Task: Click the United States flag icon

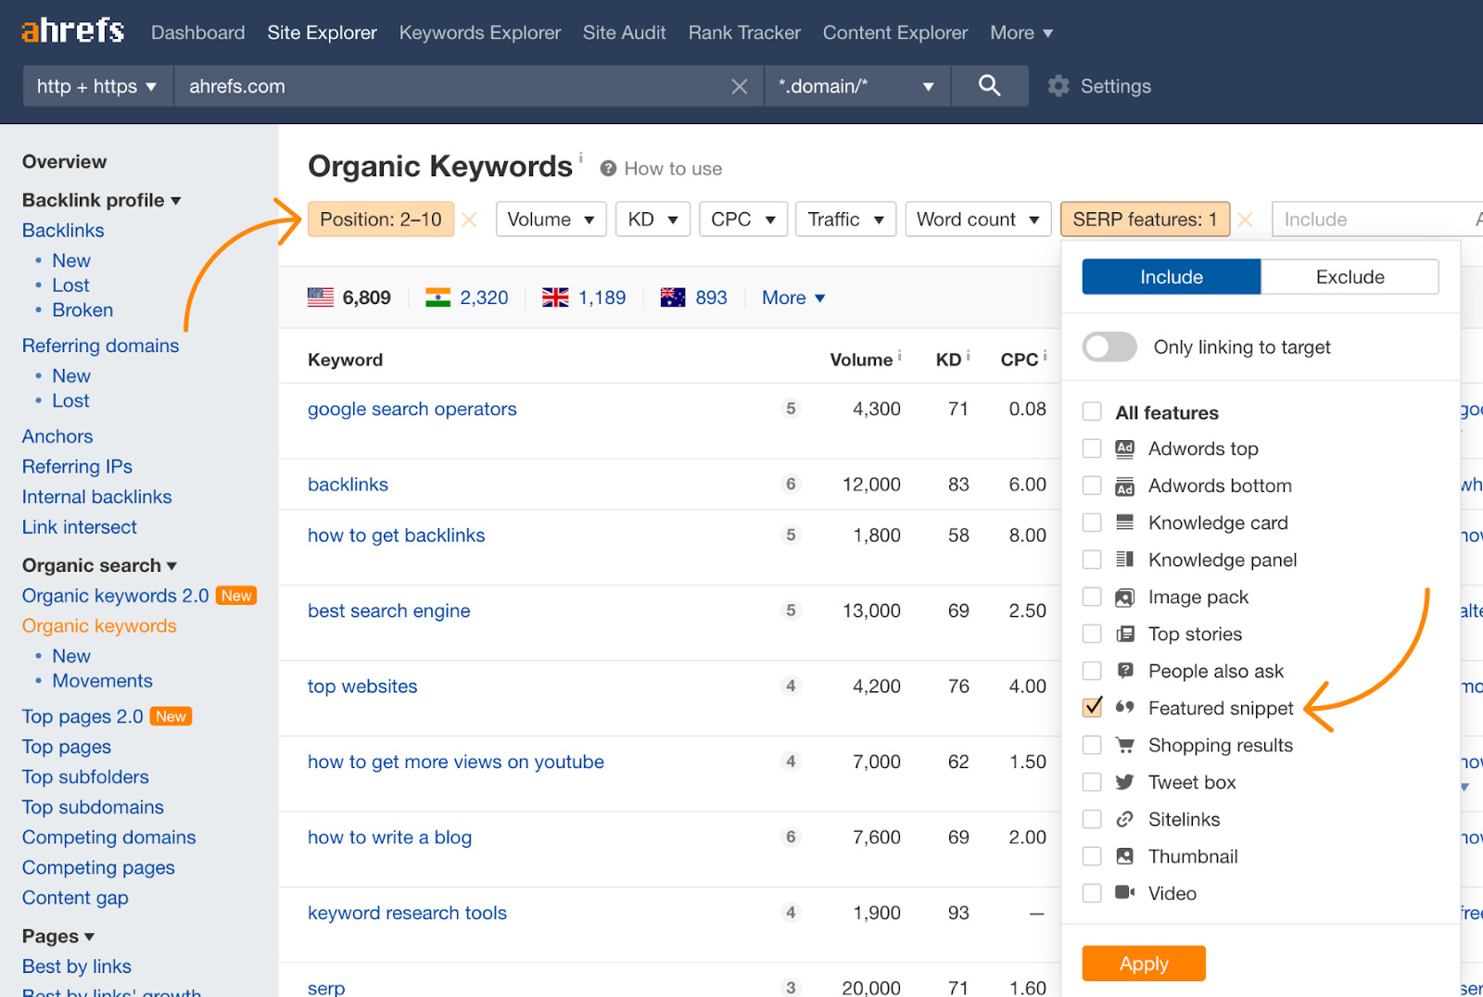Action: [321, 297]
